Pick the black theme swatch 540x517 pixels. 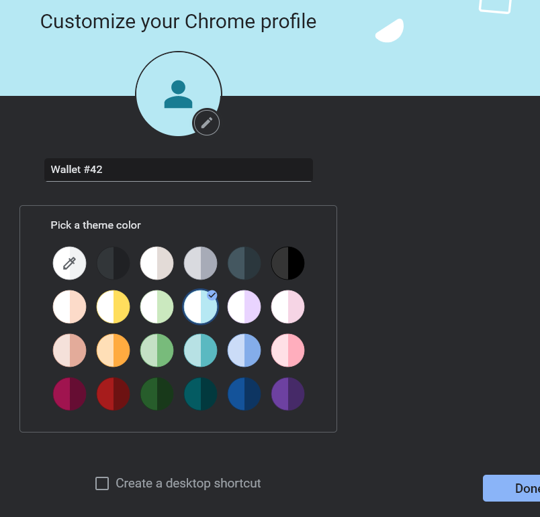(288, 263)
